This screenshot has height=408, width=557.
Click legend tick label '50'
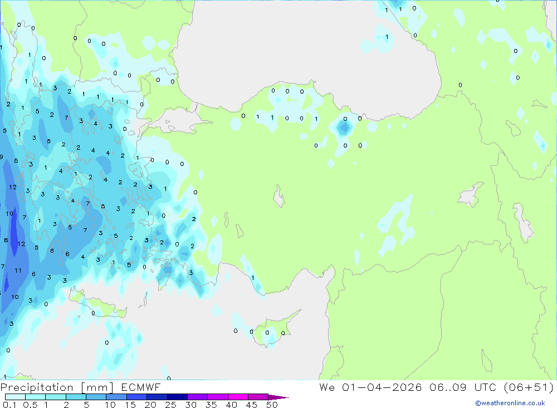[272, 405]
